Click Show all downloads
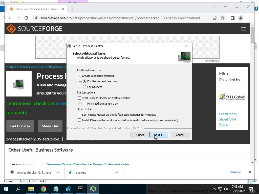Image resolution: width=259 pixels, height=194 pixels. [x=235, y=172]
